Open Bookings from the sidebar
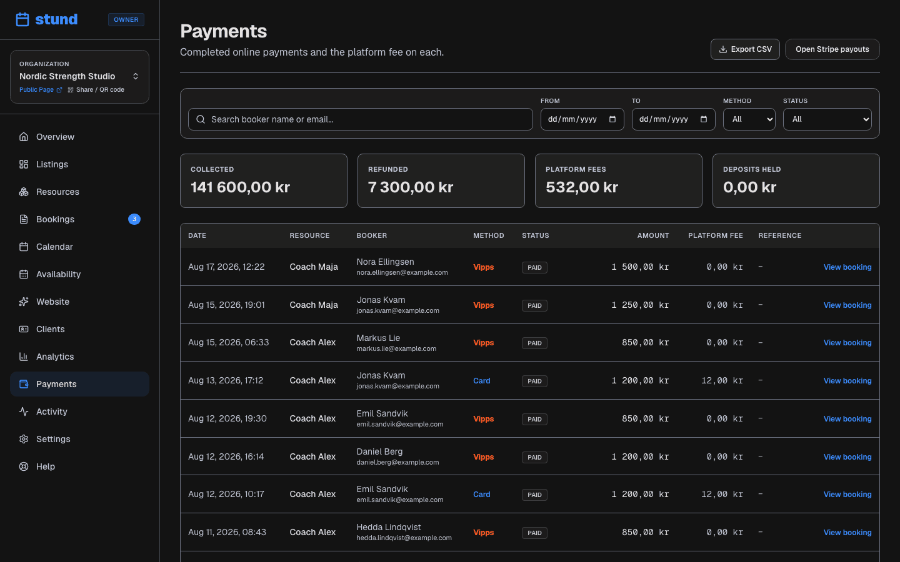This screenshot has width=900, height=562. 79,219
